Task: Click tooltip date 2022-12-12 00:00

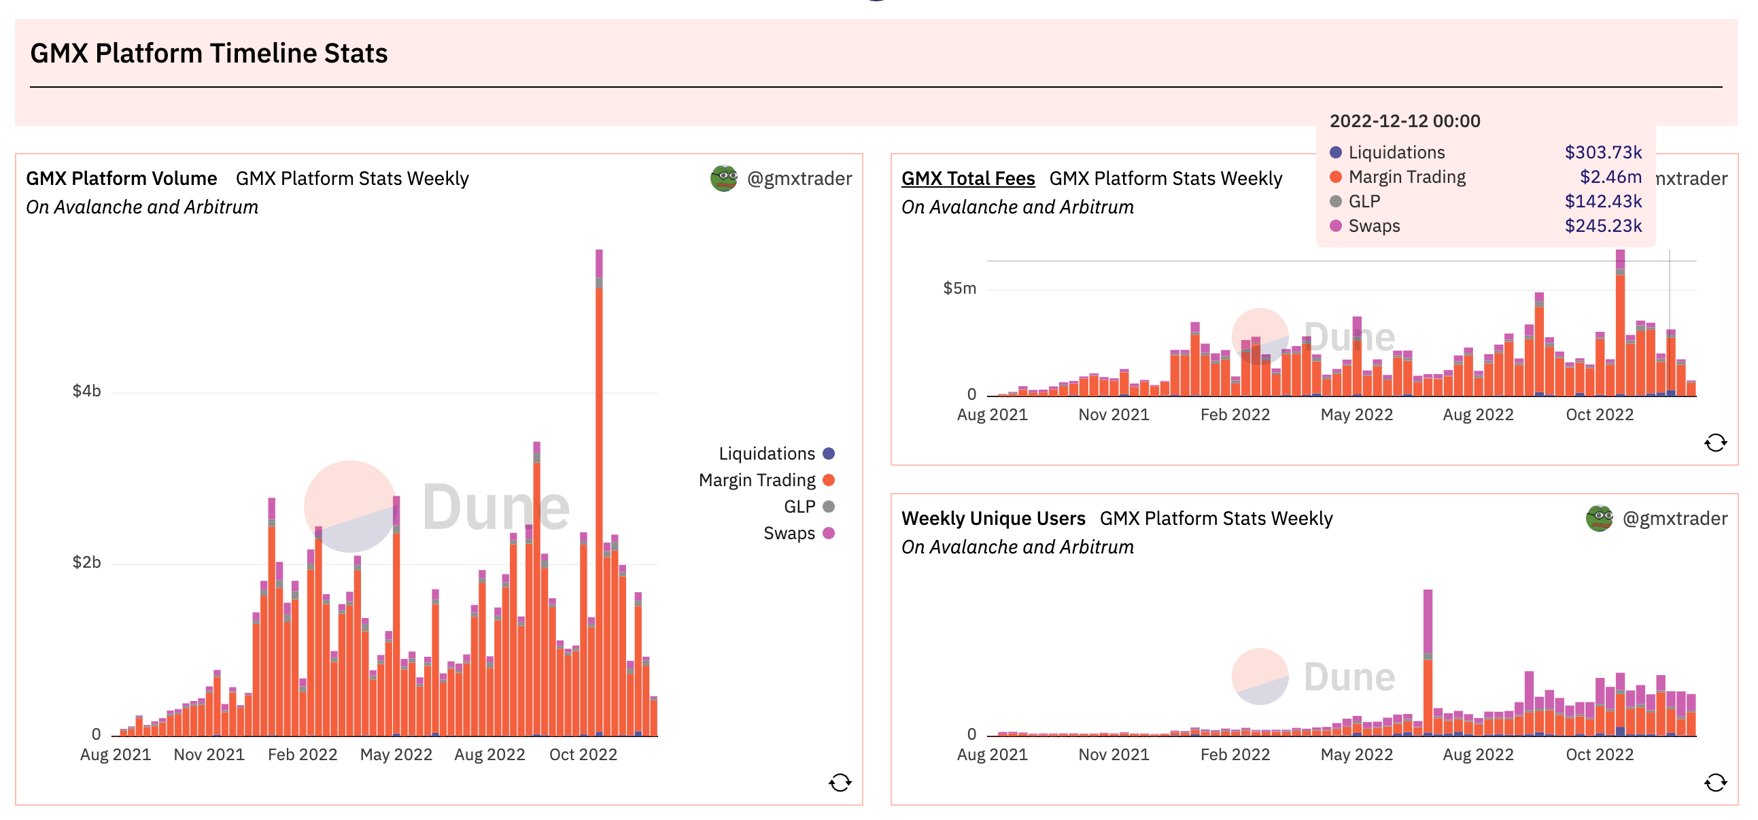Action: pyautogui.click(x=1404, y=122)
